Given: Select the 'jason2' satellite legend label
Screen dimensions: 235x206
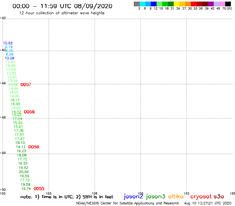Looking at the screenshot, I should 133,196.
